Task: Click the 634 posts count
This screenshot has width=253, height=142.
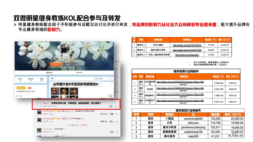Action: point(42,79)
